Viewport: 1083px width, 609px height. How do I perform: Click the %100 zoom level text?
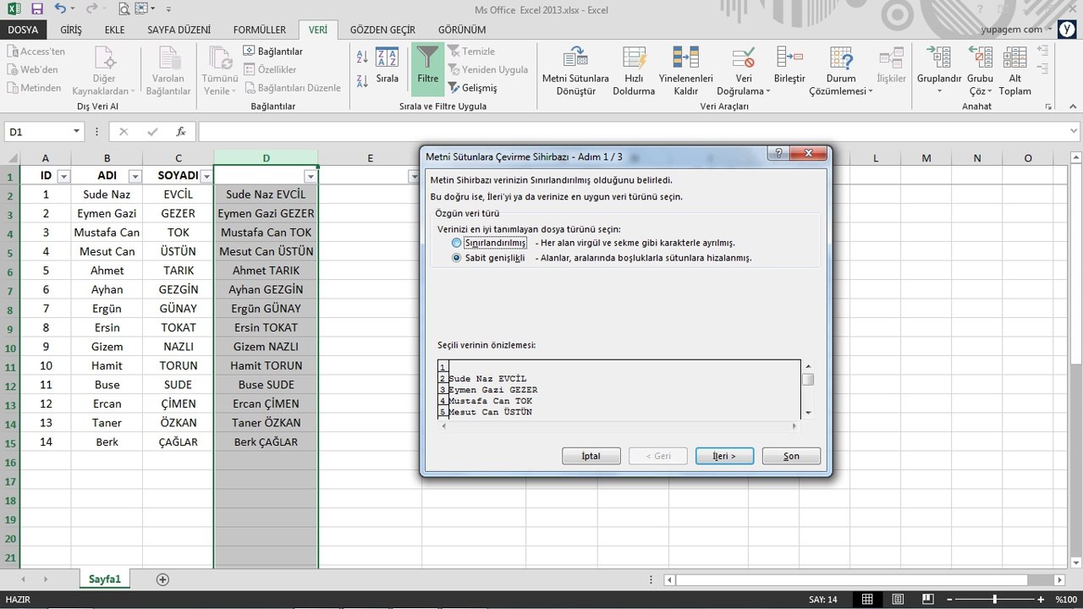click(1066, 600)
